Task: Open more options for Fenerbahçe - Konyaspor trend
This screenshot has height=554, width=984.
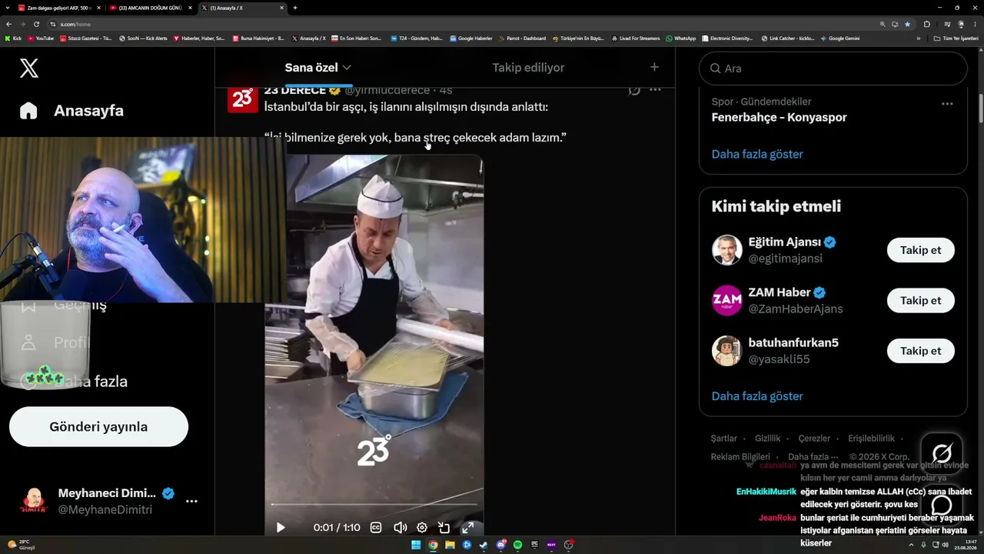Action: (x=947, y=104)
